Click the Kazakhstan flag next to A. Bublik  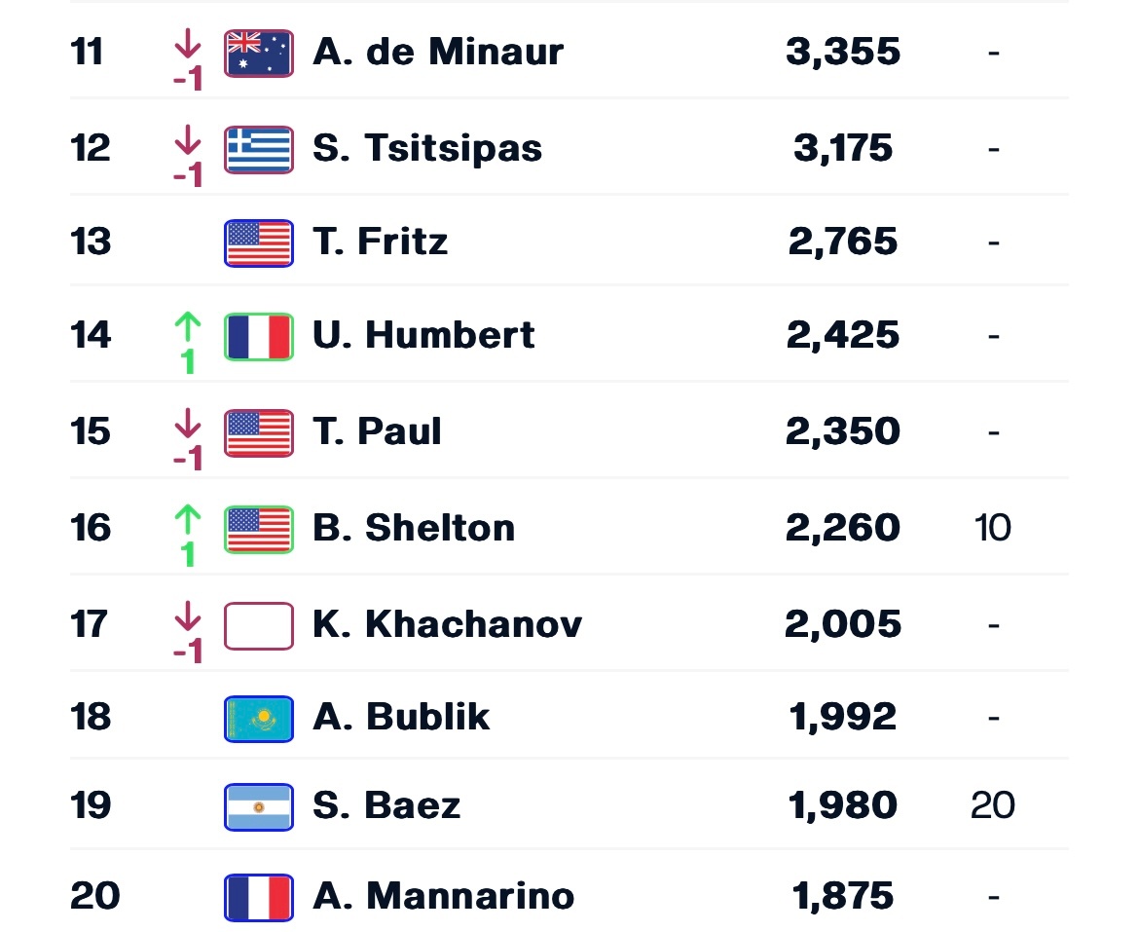pyautogui.click(x=259, y=719)
